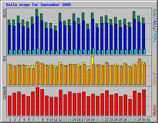Select the shortest red KBytes bar on day 27
This screenshot has width=158, height=123.
130,107
